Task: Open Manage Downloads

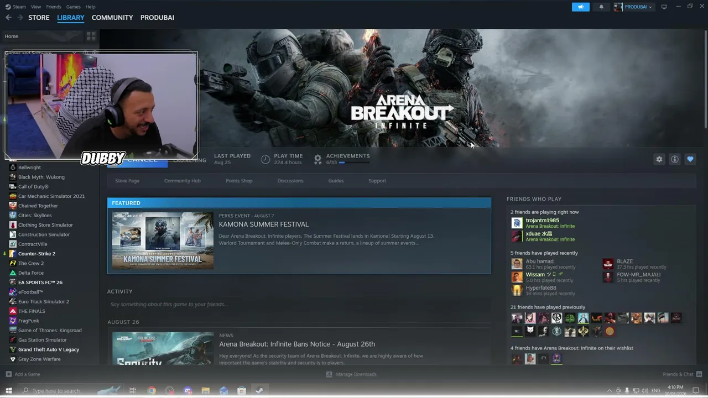Action: click(x=351, y=374)
